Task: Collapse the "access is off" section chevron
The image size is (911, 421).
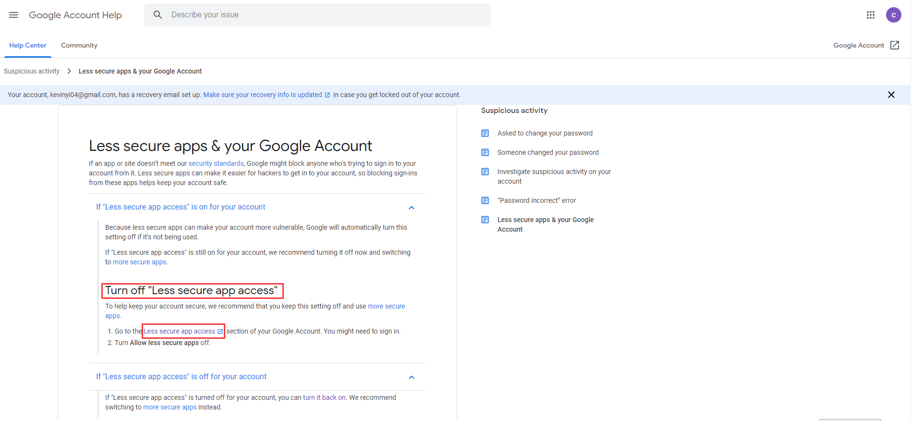Action: (411, 377)
